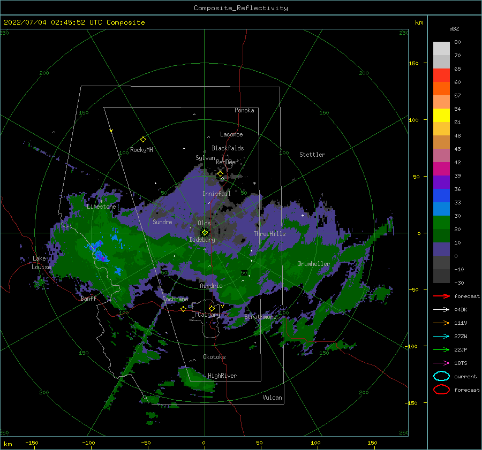Click the red forecast ellipse icon
The height and width of the screenshot is (450, 482).
[441, 390]
